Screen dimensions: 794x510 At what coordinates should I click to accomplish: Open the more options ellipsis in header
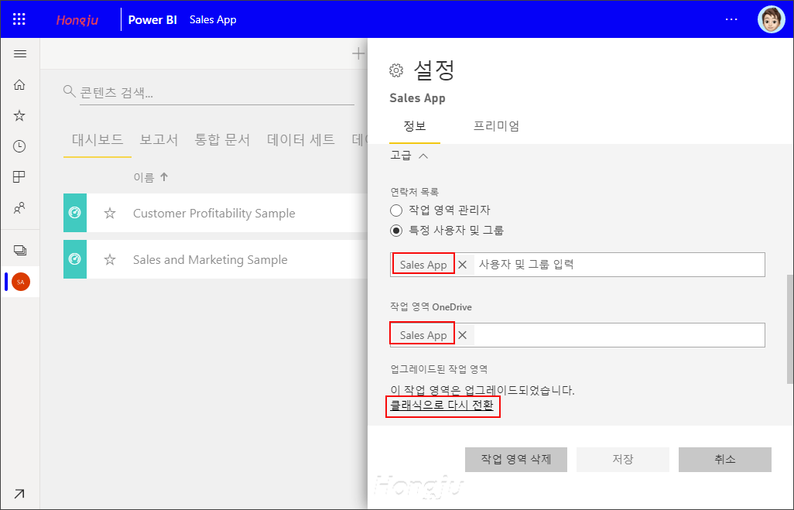(x=731, y=19)
